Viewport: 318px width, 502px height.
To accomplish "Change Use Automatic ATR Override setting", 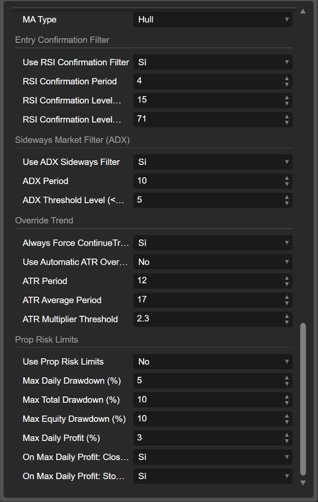I will (x=212, y=262).
